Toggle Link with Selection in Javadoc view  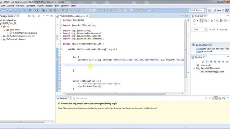(x=216, y=98)
